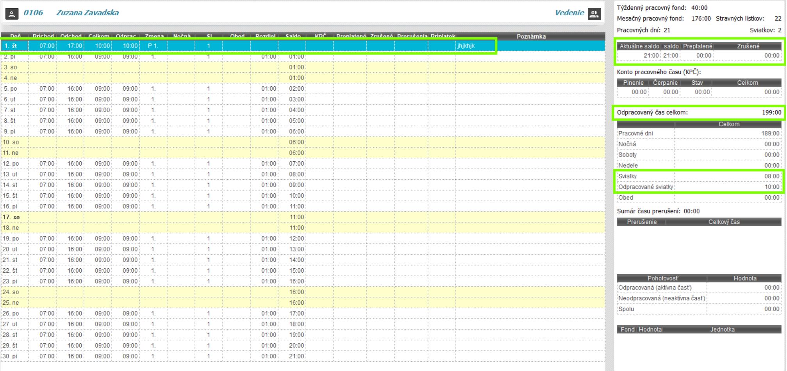Click the Čerpanie header in KPČ table
The image size is (787, 371).
(665, 83)
